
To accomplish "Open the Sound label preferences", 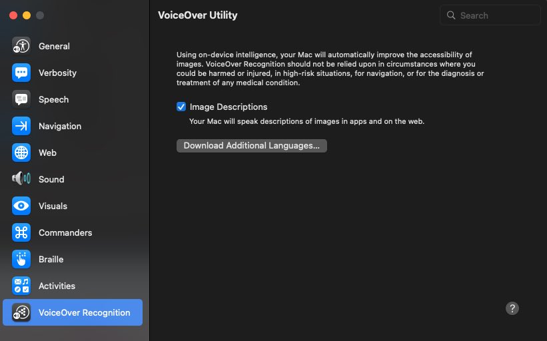I will point(51,179).
